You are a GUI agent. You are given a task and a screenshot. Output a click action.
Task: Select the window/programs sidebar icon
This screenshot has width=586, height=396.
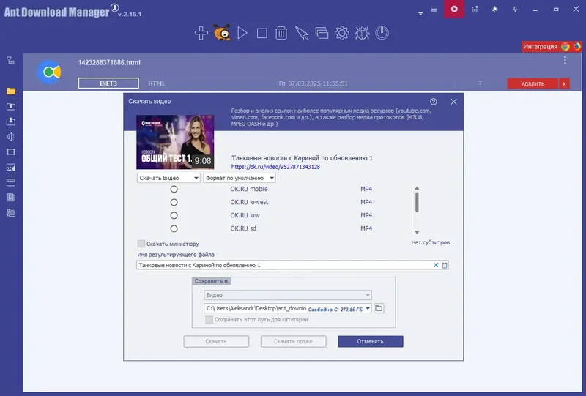pyautogui.click(x=11, y=182)
